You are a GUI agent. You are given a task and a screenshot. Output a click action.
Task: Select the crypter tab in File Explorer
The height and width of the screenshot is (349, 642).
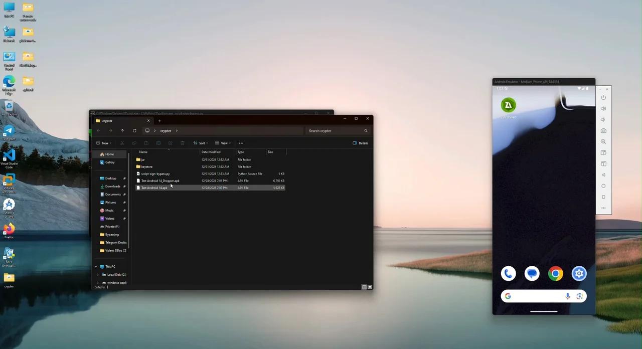(x=120, y=121)
